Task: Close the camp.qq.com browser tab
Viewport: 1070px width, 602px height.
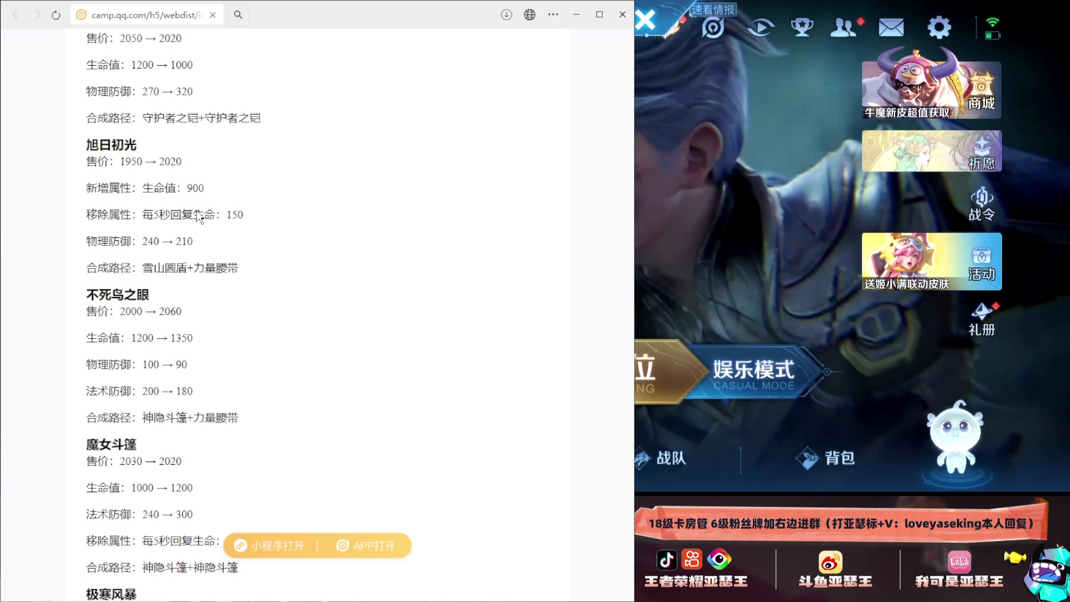Action: pyautogui.click(x=213, y=15)
